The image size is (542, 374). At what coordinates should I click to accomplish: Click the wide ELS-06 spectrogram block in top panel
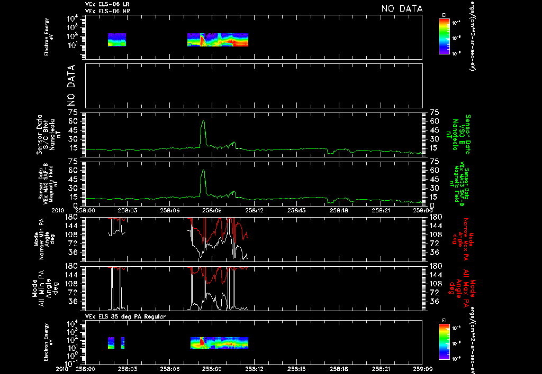click(x=218, y=40)
